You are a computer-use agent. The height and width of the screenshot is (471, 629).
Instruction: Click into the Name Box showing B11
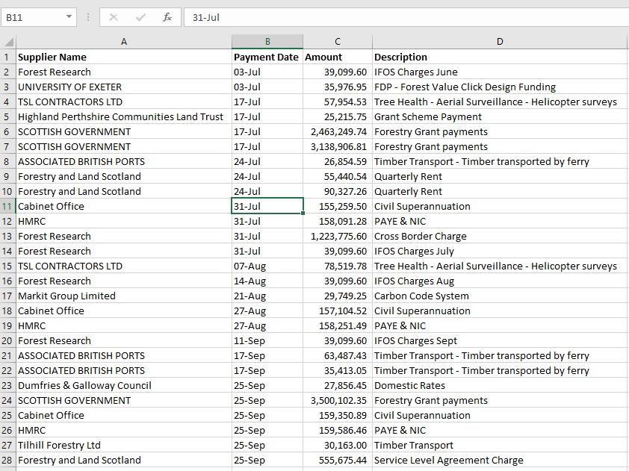(34, 17)
